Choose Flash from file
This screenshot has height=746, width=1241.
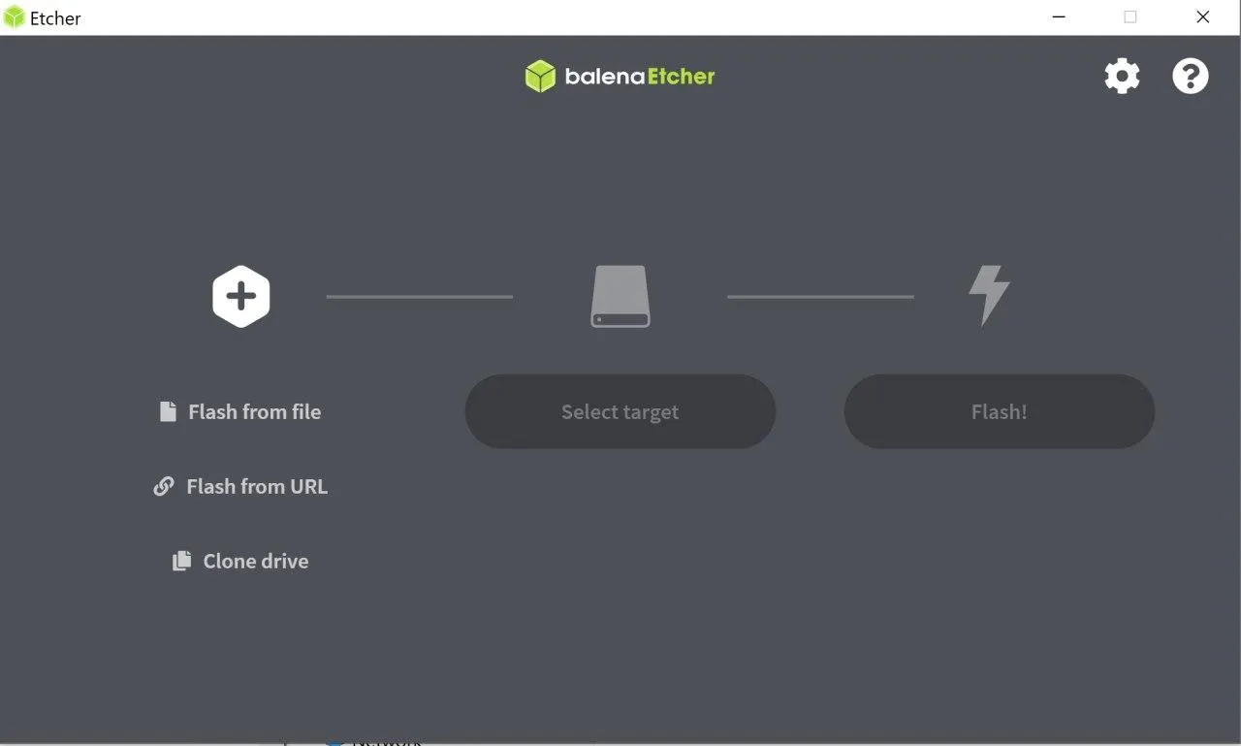click(240, 411)
